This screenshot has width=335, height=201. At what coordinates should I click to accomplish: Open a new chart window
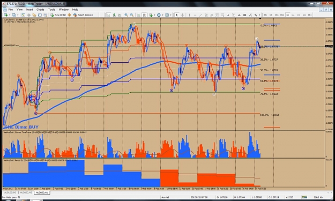click(x=5, y=15)
